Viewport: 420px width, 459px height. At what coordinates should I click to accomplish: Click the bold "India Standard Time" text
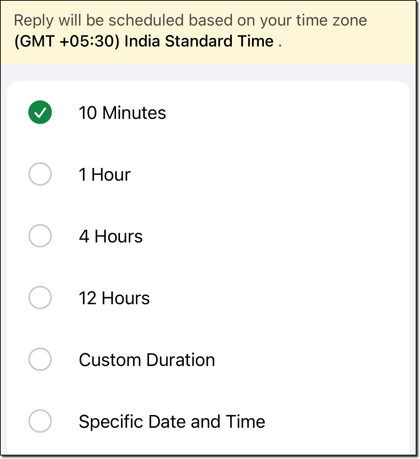[x=199, y=41]
